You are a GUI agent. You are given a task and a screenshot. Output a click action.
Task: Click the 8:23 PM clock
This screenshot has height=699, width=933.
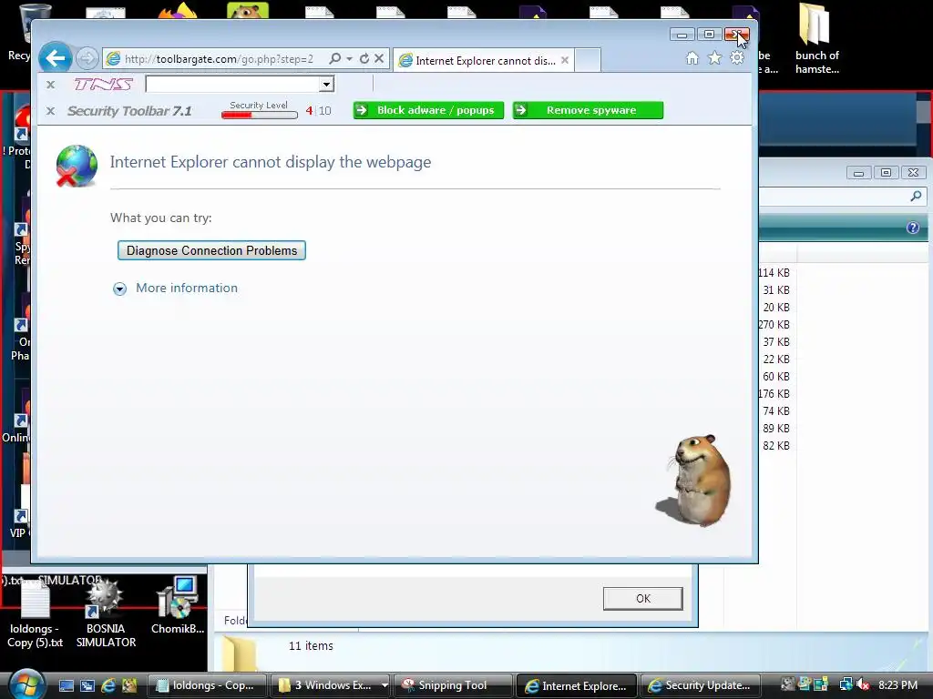pyautogui.click(x=897, y=684)
